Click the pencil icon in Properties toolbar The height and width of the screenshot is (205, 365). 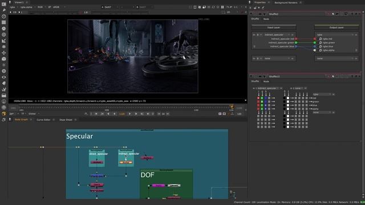263,7
